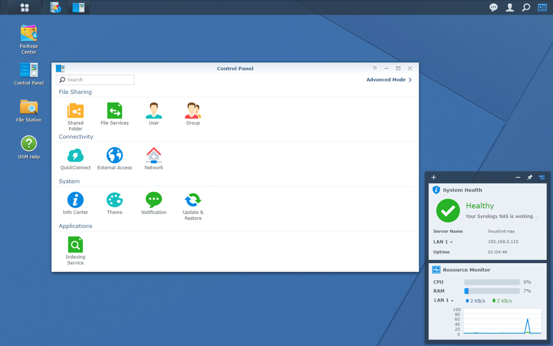Select Control Panel in top taskbar
This screenshot has height=346, width=553.
pyautogui.click(x=78, y=7)
